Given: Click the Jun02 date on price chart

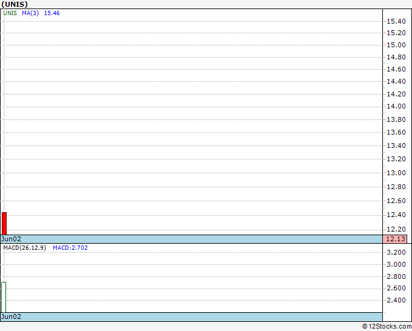Looking at the screenshot, I should [x=11, y=239].
